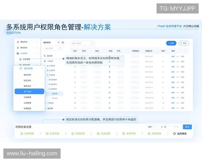Click the blue 系统管理 grid icon
The width and height of the screenshot is (202, 162).
(18, 53)
